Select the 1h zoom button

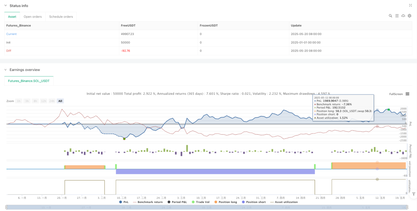(19, 101)
